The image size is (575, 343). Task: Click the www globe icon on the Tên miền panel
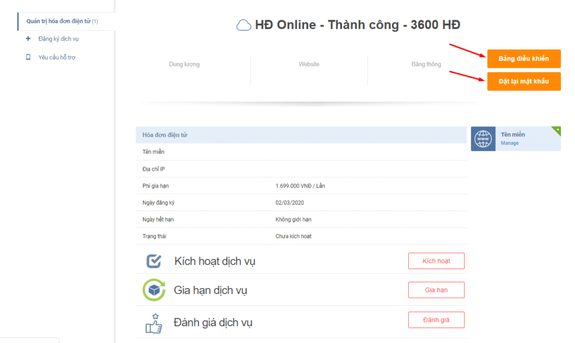point(483,138)
